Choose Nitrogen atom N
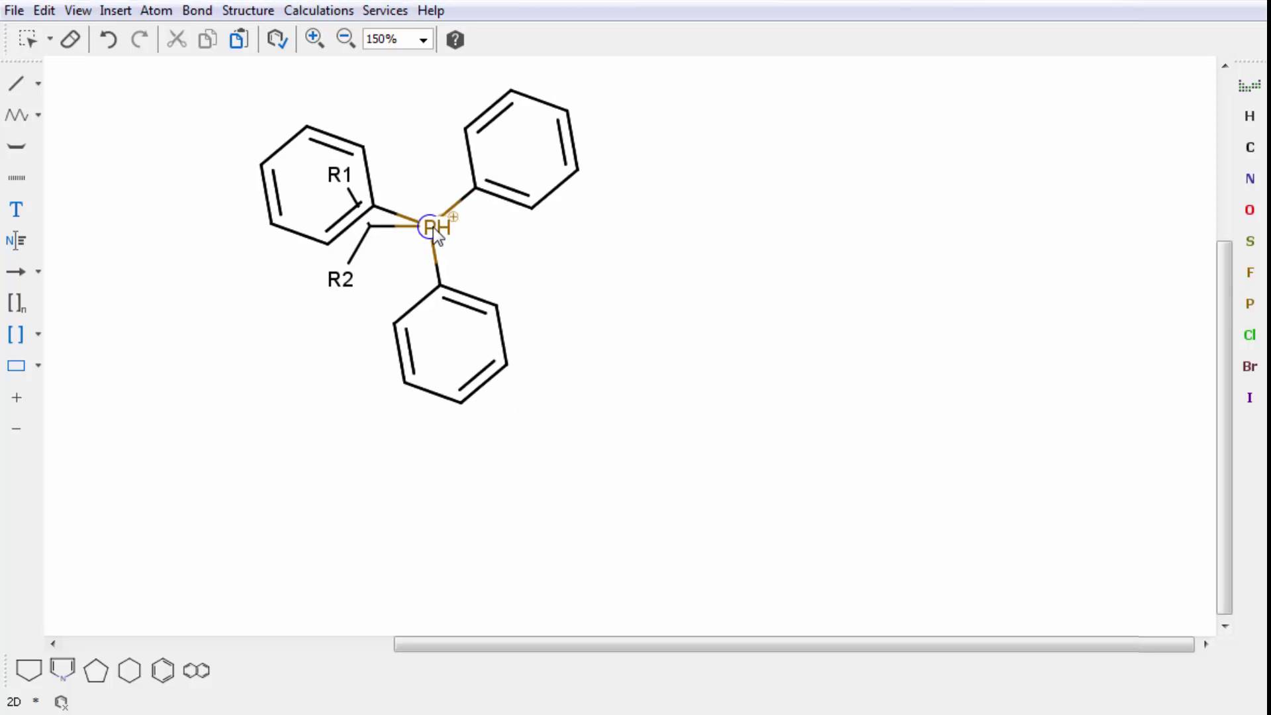Viewport: 1271px width, 715px height. tap(1250, 179)
